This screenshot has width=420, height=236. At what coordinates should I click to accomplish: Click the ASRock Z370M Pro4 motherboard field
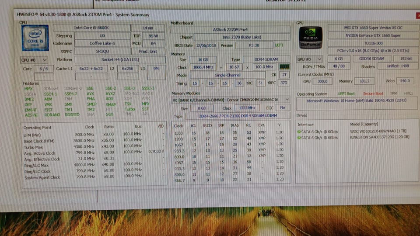(x=230, y=30)
